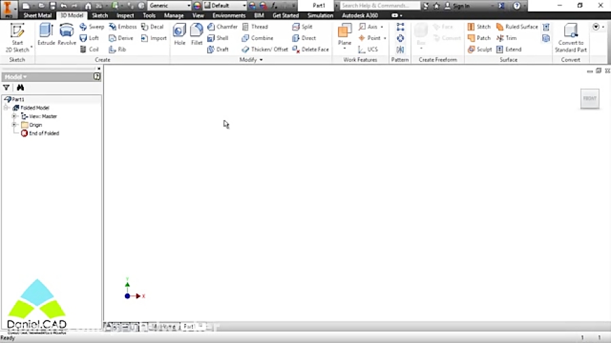Viewport: 611px width, 343px height.
Task: Select Part1 in the browser tree
Action: coord(14,99)
